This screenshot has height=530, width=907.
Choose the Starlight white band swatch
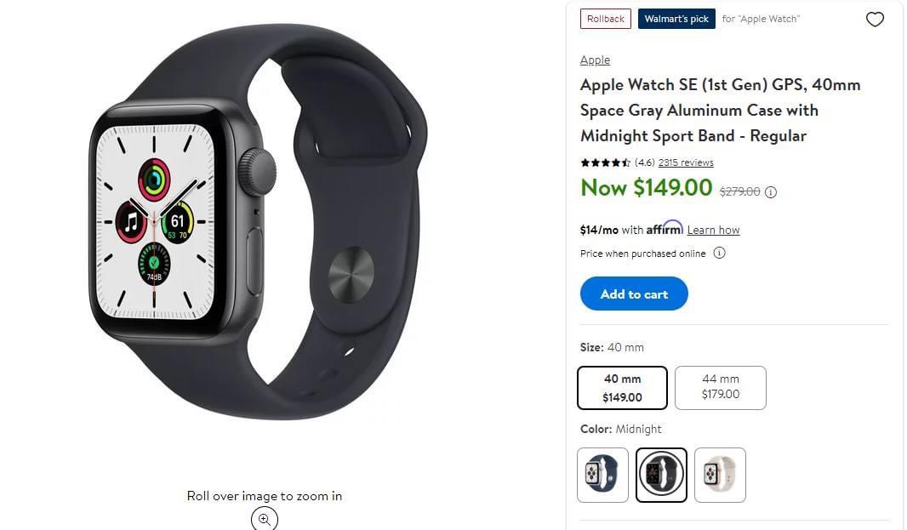720,475
